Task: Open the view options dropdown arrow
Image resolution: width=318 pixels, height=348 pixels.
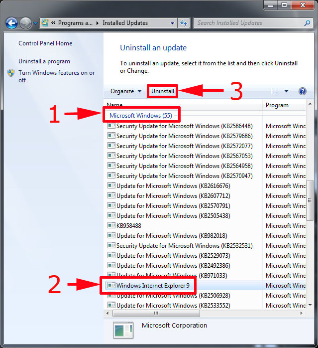Action: pyautogui.click(x=286, y=91)
